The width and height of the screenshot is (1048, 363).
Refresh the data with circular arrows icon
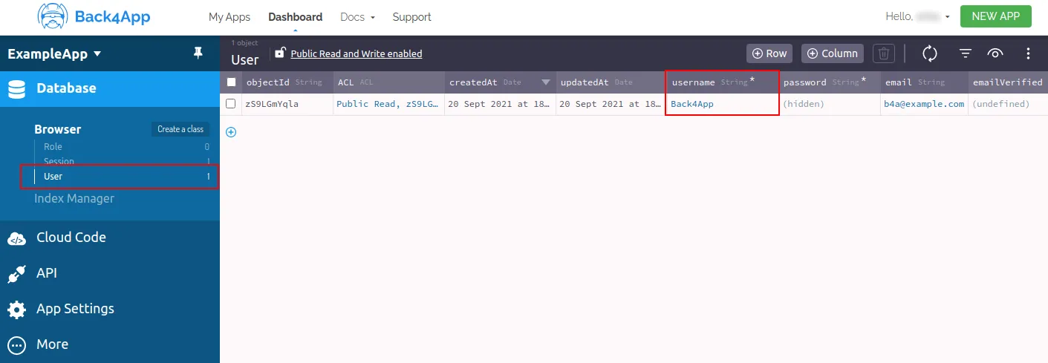click(930, 53)
